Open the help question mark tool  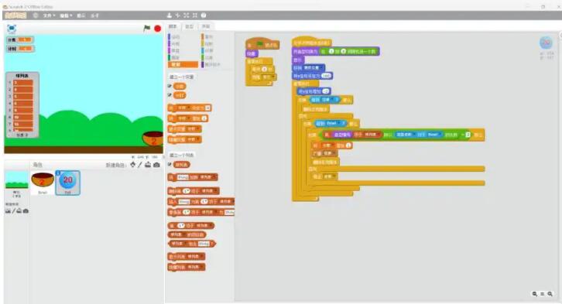(204, 15)
